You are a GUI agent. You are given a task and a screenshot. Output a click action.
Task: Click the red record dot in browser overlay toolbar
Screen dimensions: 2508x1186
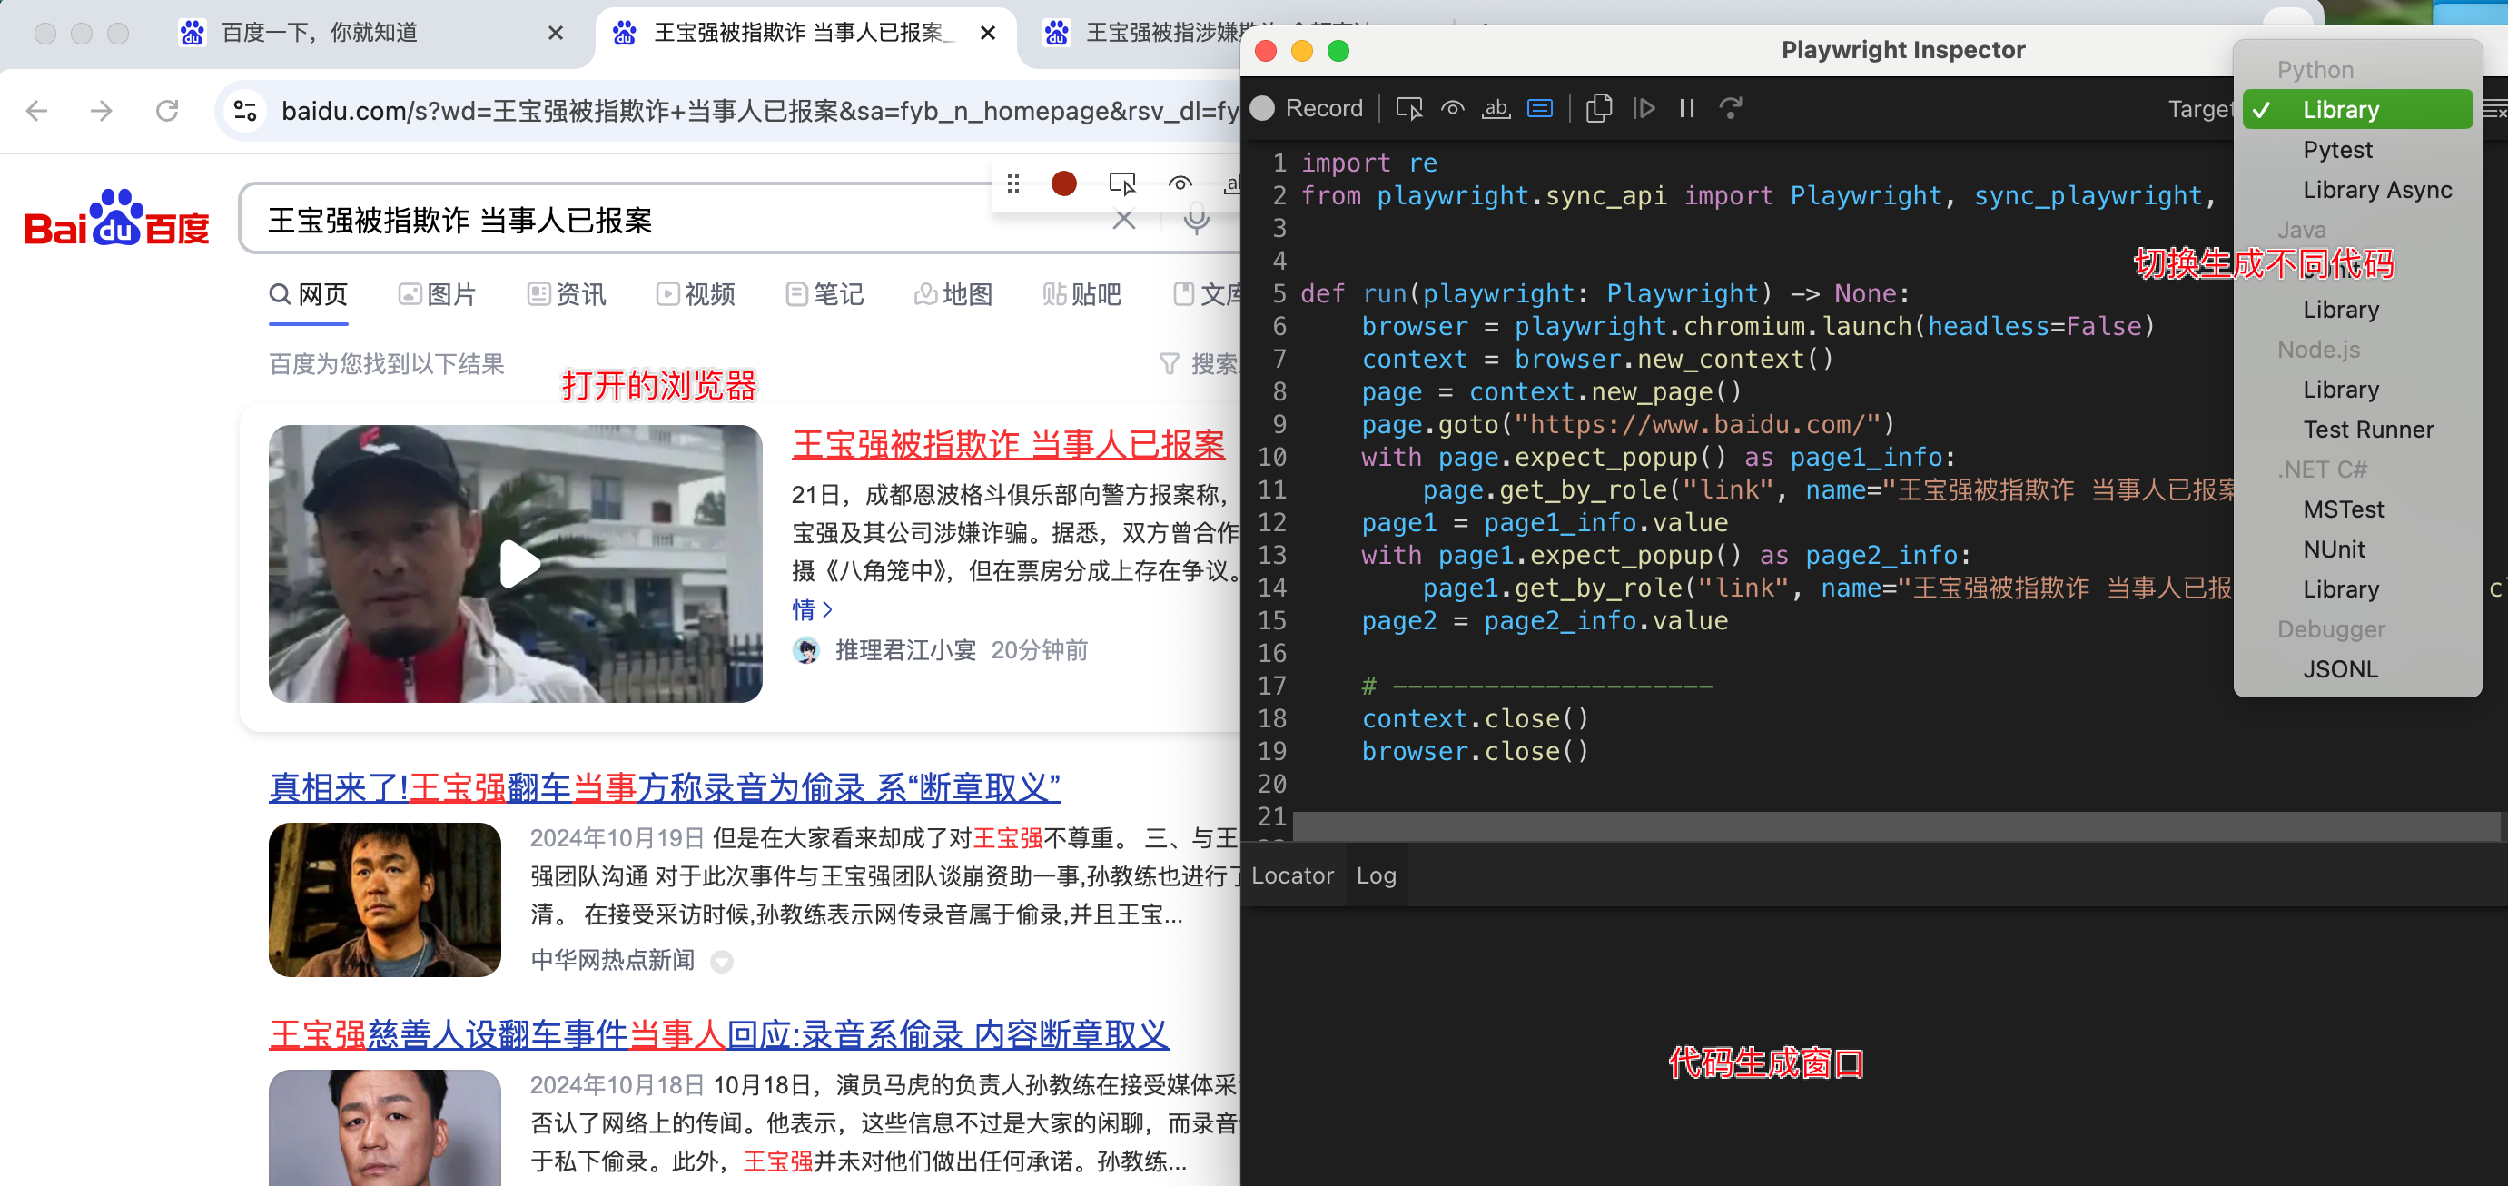(x=1064, y=183)
